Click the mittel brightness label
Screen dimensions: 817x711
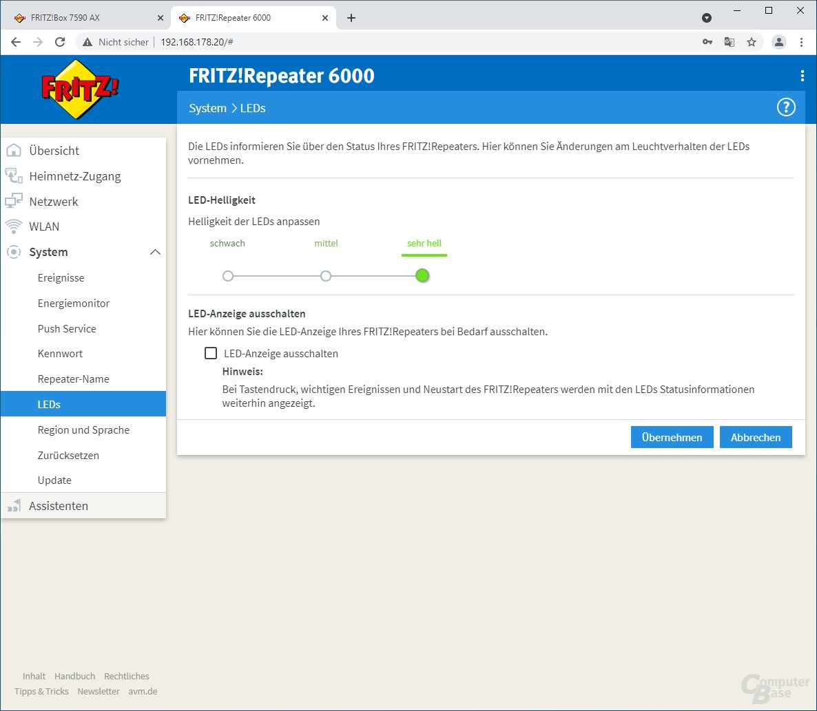326,243
